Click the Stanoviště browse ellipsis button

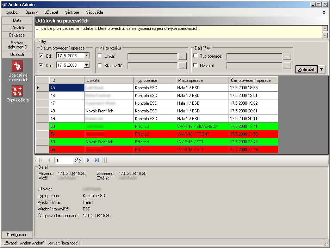tap(182, 65)
